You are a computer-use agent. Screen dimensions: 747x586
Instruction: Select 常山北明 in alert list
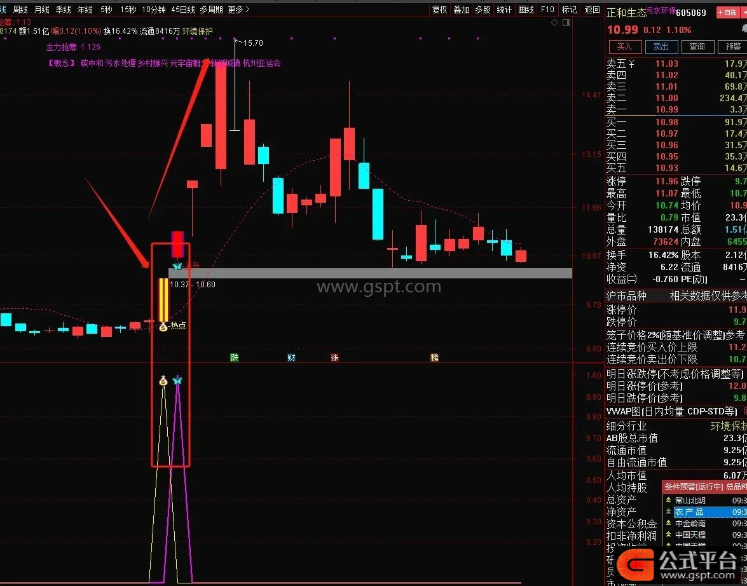[x=690, y=500]
